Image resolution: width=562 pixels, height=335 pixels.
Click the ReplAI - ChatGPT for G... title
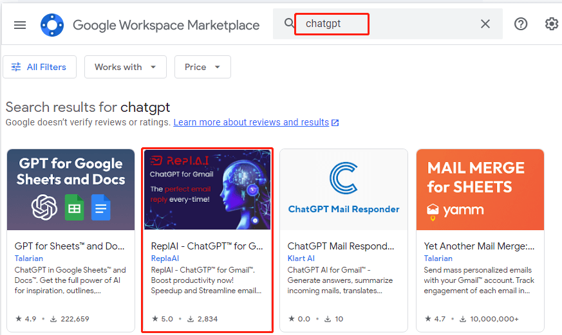(x=207, y=246)
